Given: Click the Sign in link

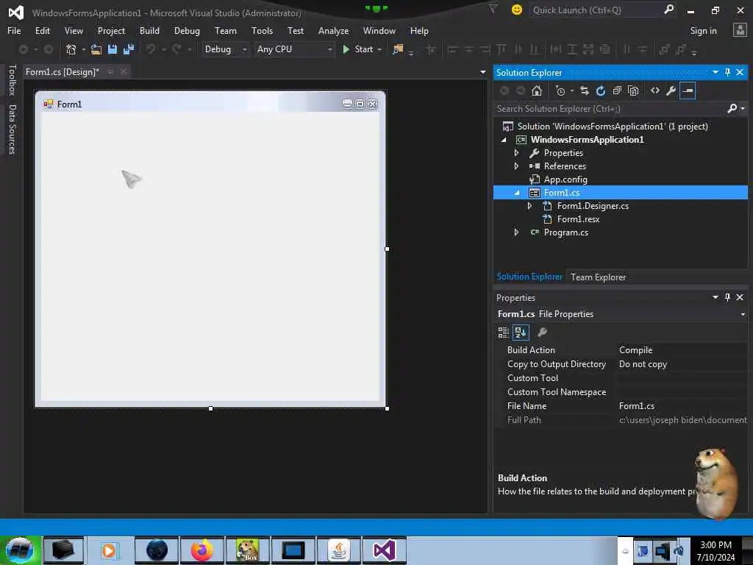Looking at the screenshot, I should point(703,31).
